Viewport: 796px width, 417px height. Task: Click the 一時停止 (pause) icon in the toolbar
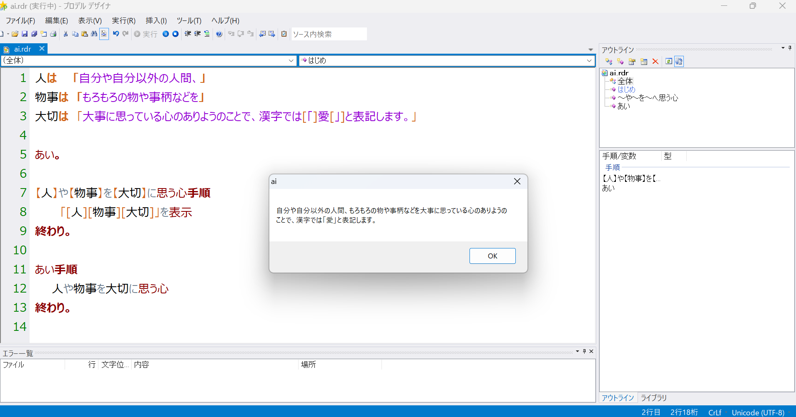[166, 34]
